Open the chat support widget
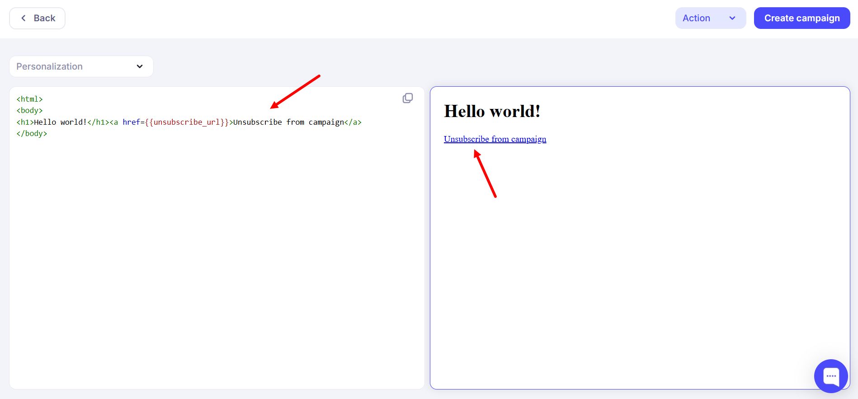 [830, 376]
